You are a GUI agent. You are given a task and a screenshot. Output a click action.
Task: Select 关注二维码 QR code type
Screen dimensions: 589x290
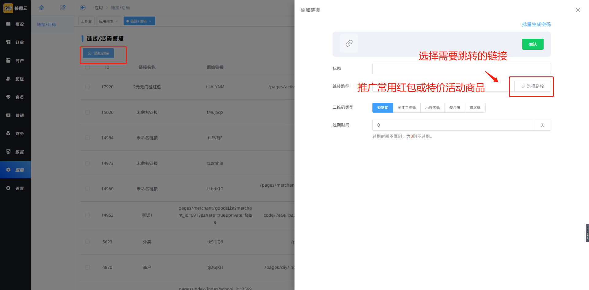(x=407, y=108)
